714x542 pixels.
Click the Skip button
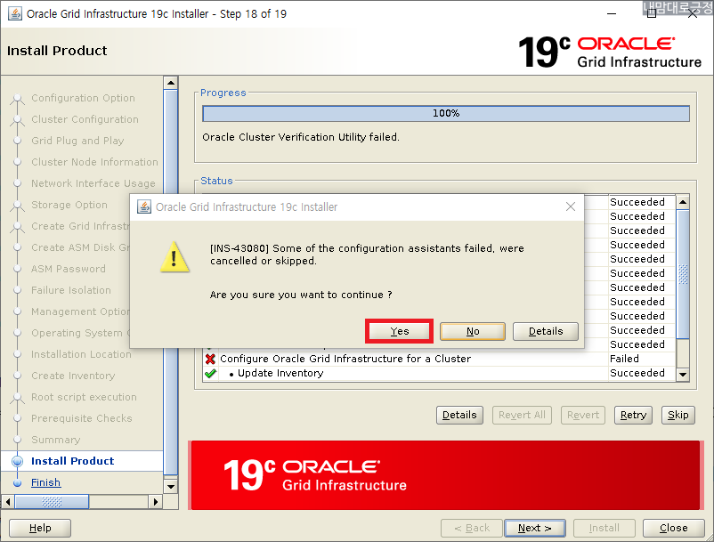[x=678, y=415]
